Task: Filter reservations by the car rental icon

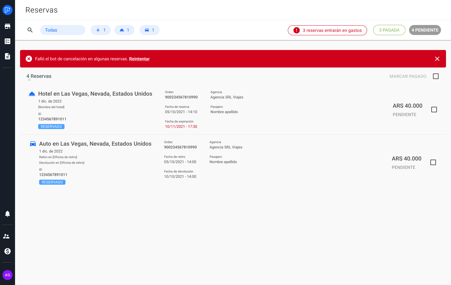Action: [149, 30]
